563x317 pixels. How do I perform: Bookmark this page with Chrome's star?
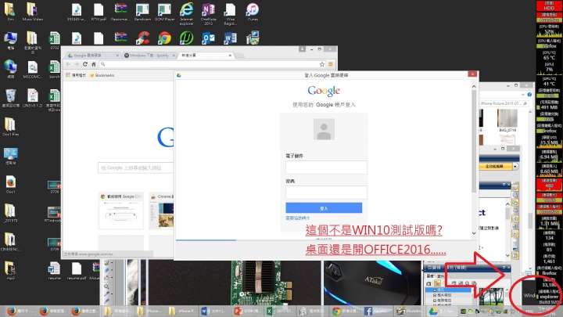point(322,64)
